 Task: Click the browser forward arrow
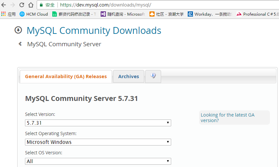click(13, 5)
